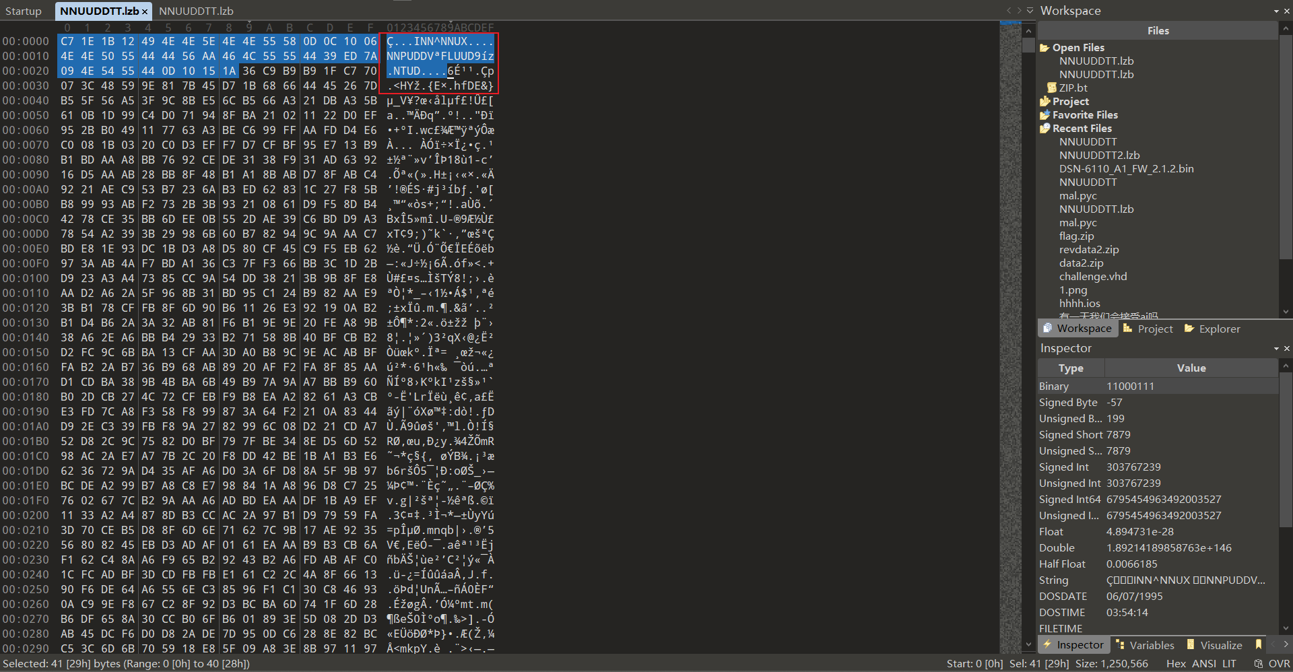This screenshot has width=1293, height=672.
Task: Click the Recent Files clock folder icon
Action: [1045, 129]
